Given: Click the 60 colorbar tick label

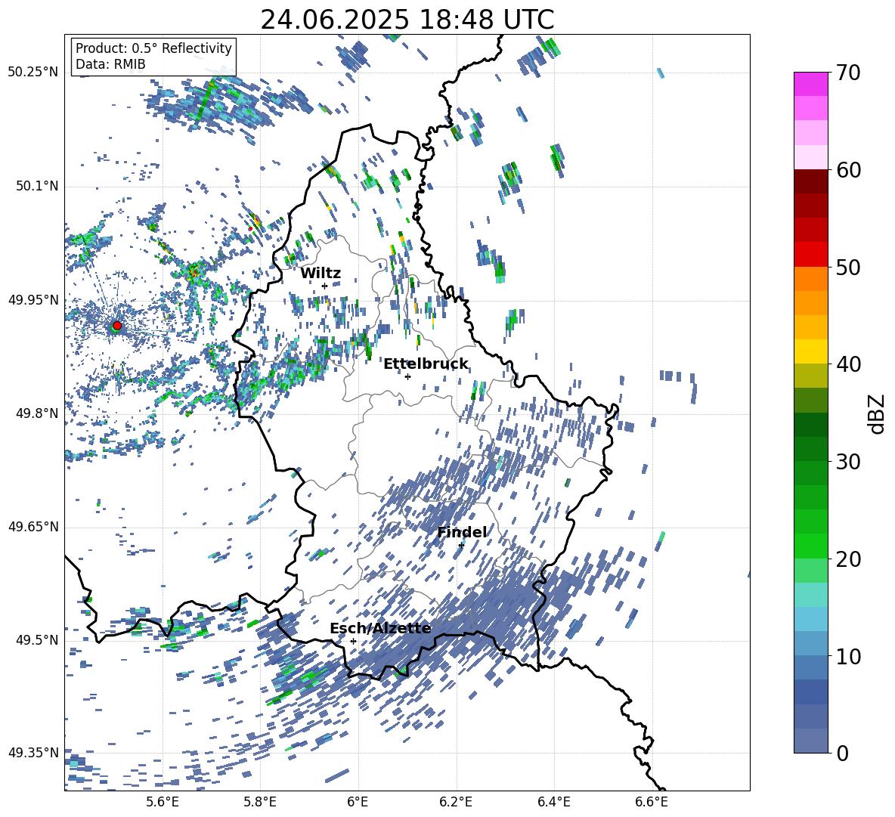Looking at the screenshot, I should pos(848,170).
